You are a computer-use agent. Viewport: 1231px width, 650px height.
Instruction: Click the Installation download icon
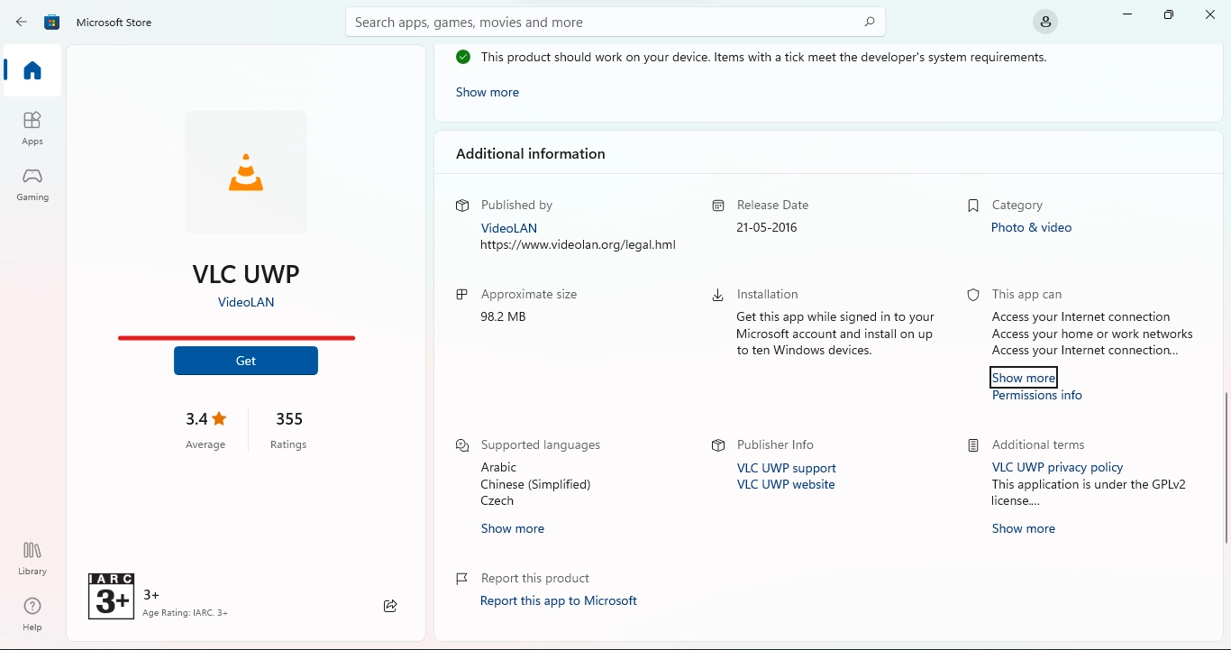(x=718, y=295)
